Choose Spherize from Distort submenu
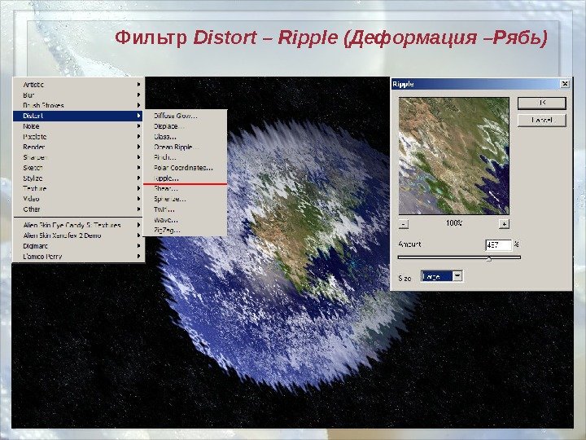This screenshot has height=440, width=586. pos(186,200)
